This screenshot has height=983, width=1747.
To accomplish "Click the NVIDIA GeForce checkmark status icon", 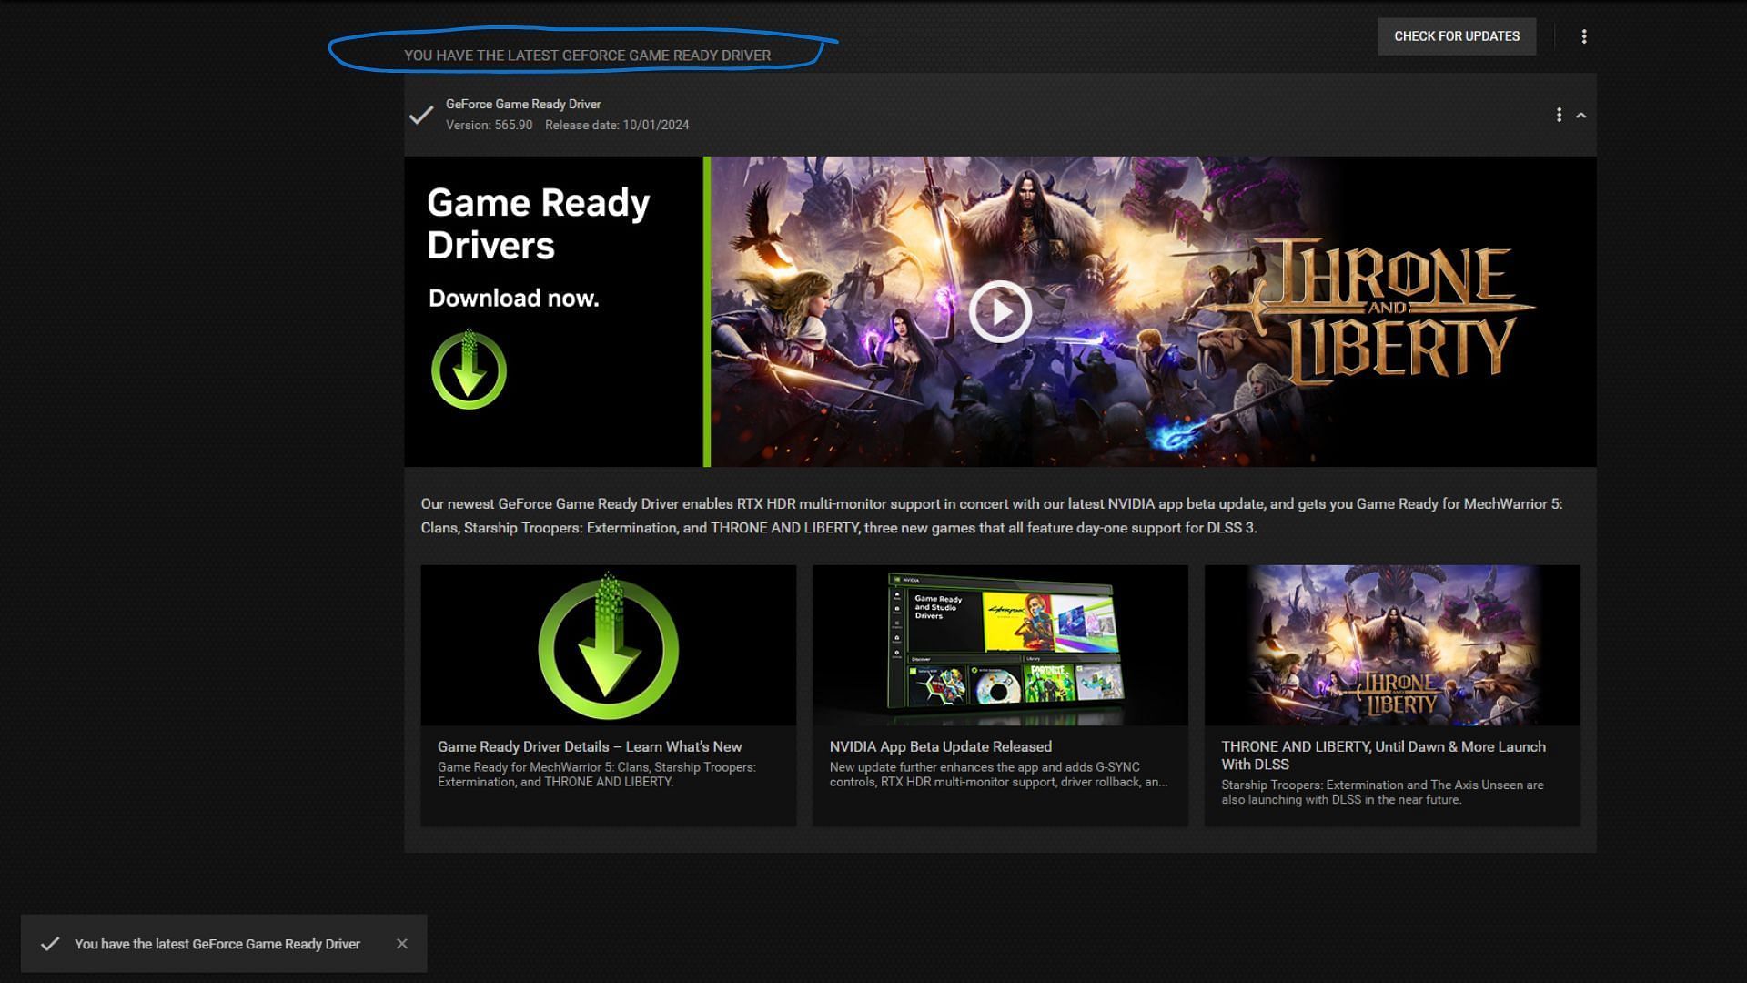I will pyautogui.click(x=420, y=114).
